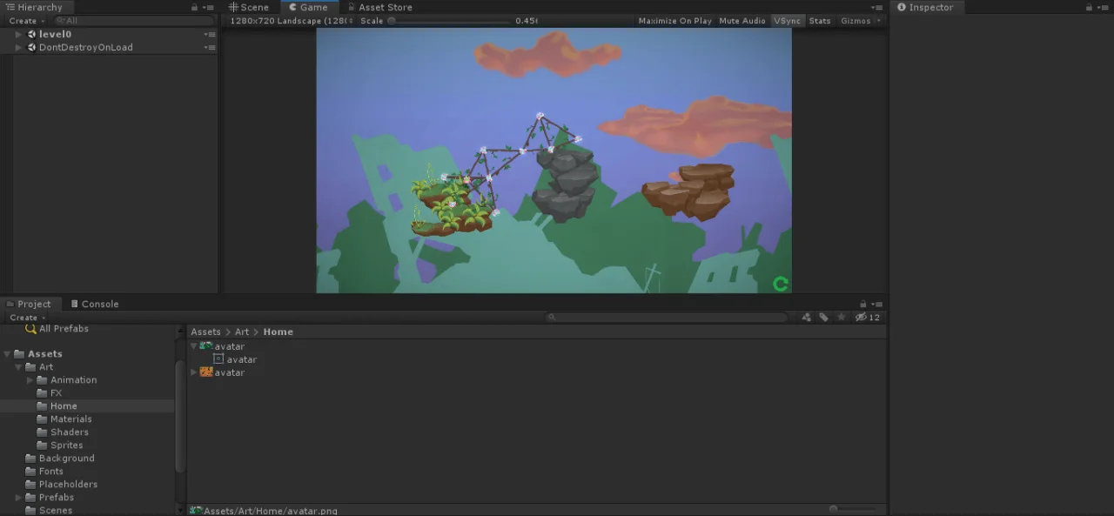Screen dimensions: 1114x516
Task: Select the Animation folder in Project tree
Action: [x=67, y=380]
